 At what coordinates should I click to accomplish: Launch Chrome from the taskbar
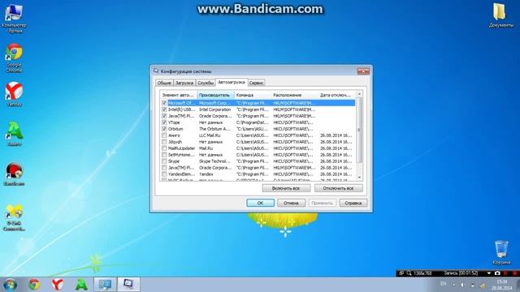34,285
